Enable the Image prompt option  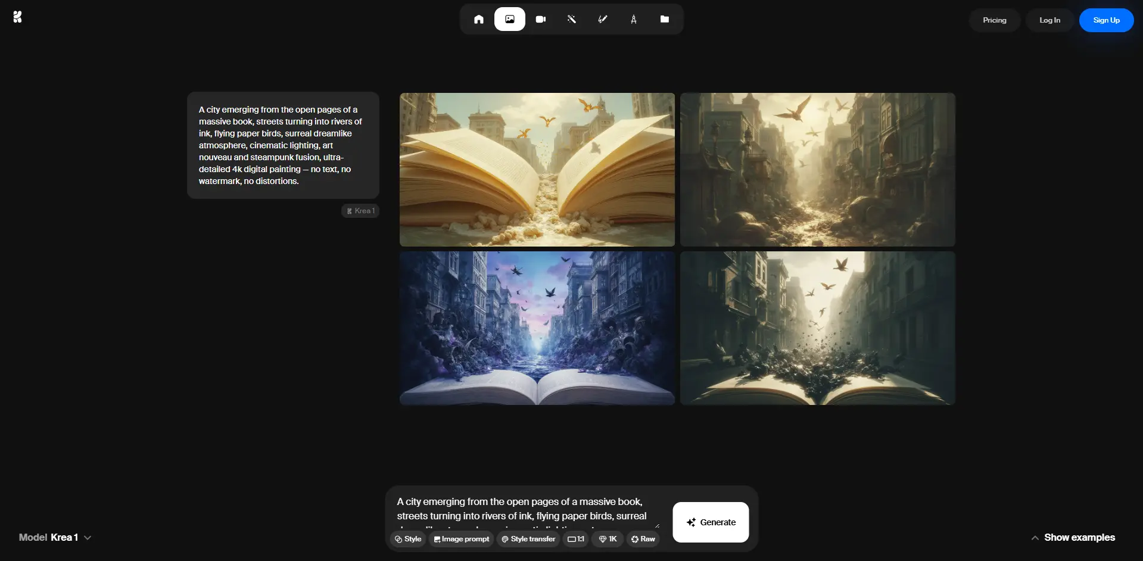click(460, 539)
